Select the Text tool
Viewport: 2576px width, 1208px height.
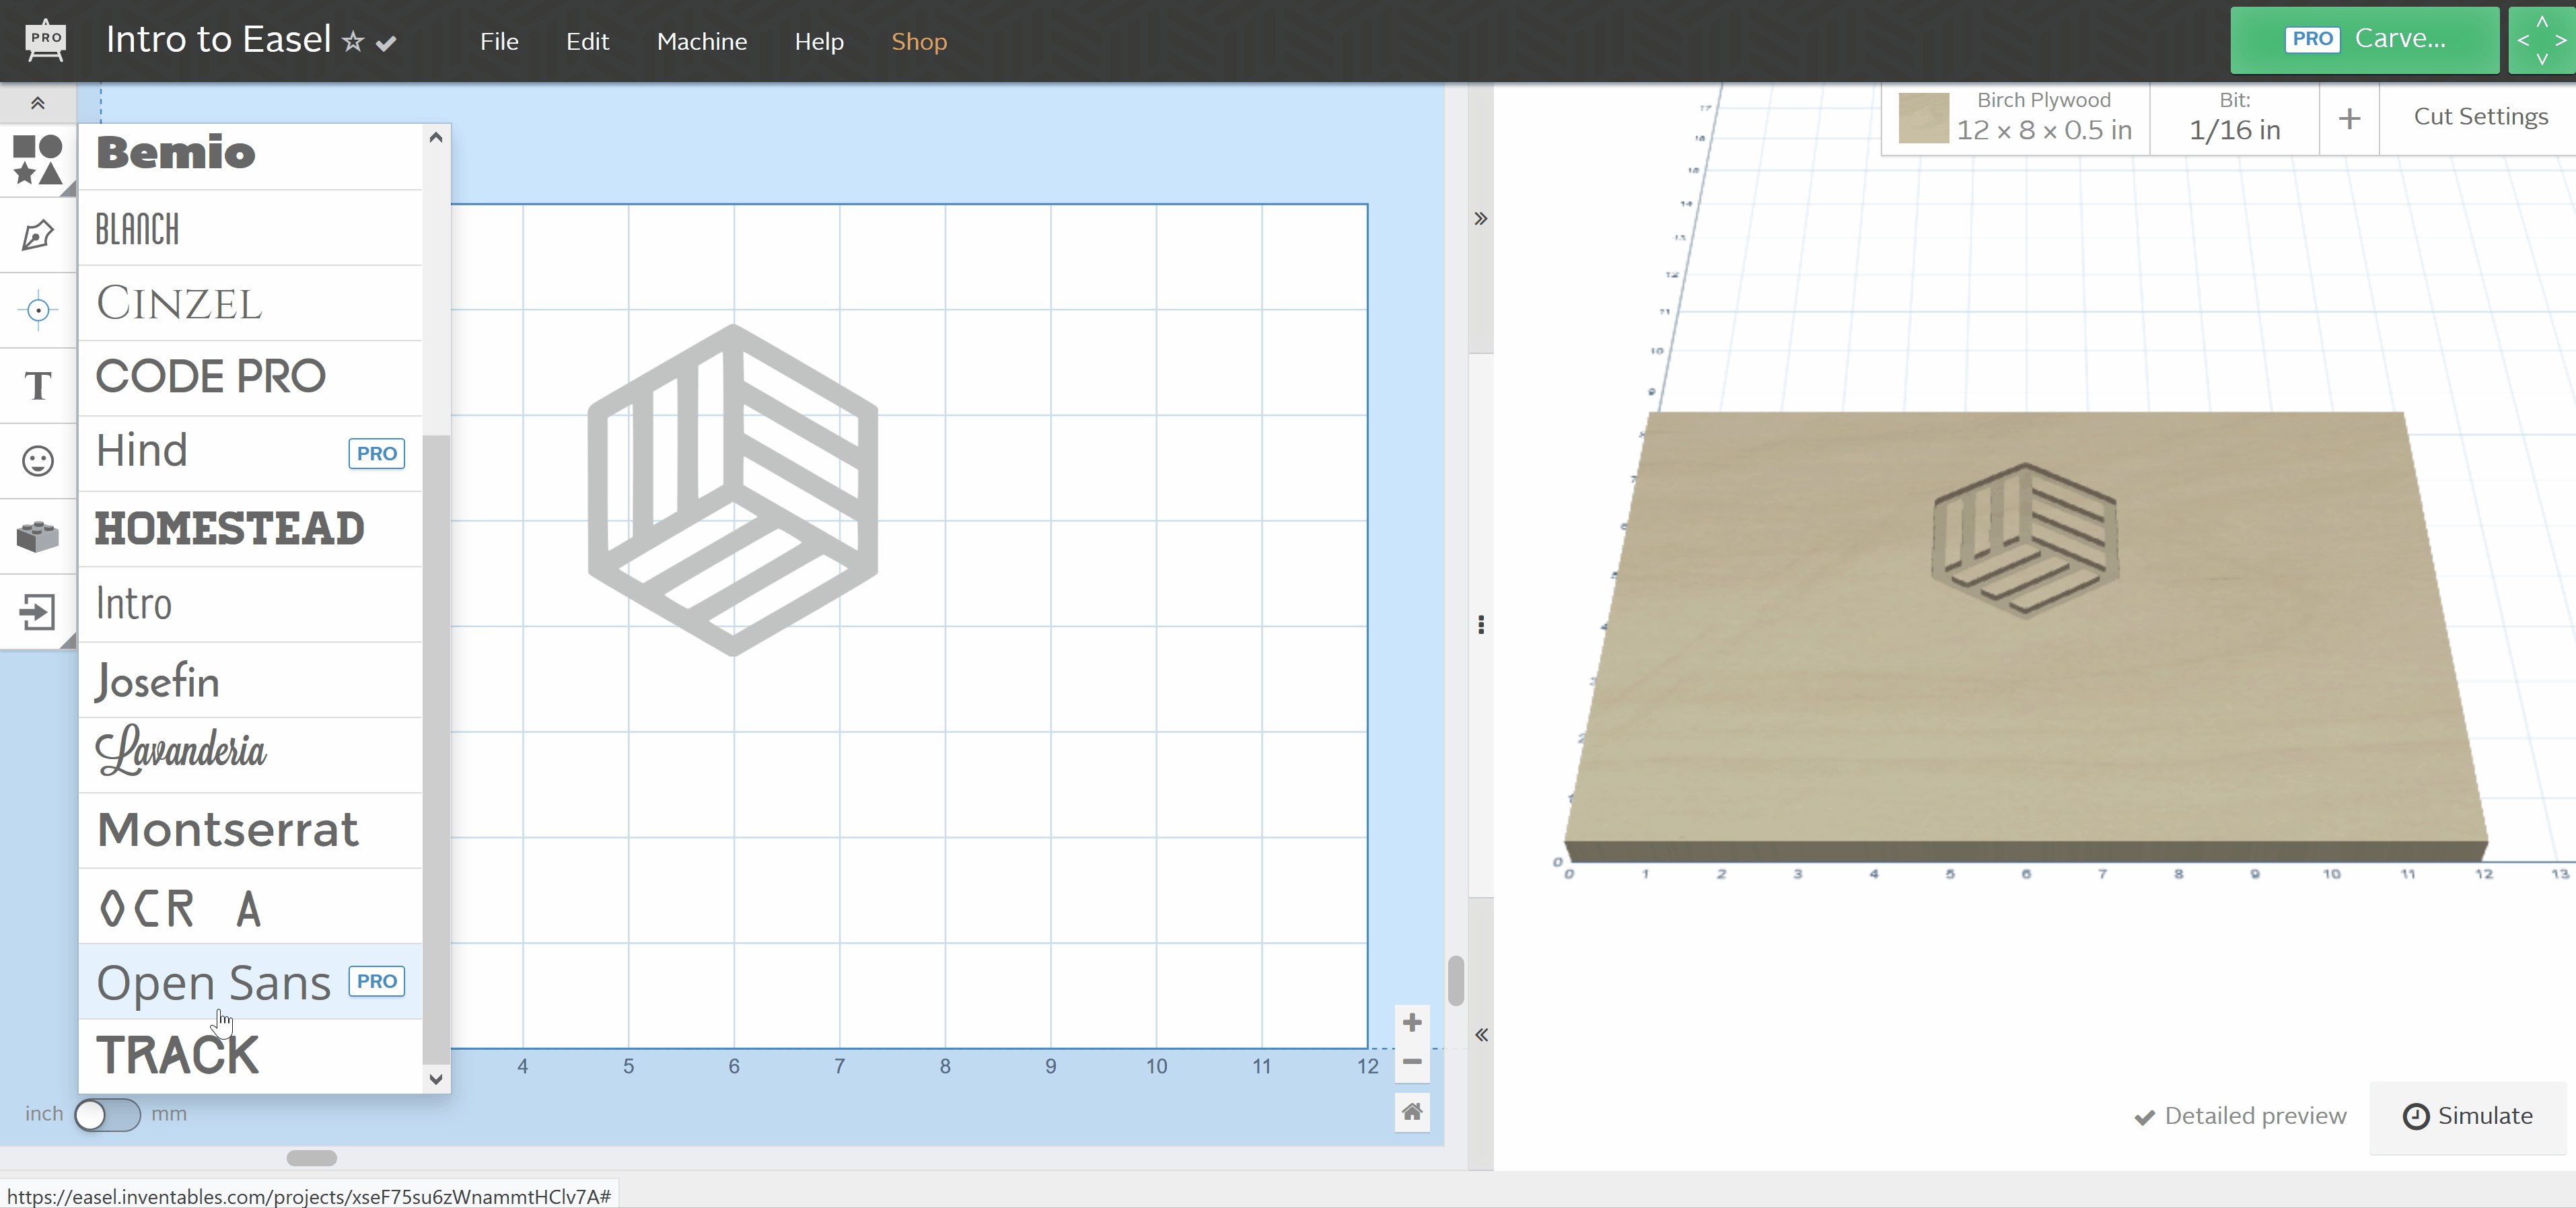click(x=37, y=385)
